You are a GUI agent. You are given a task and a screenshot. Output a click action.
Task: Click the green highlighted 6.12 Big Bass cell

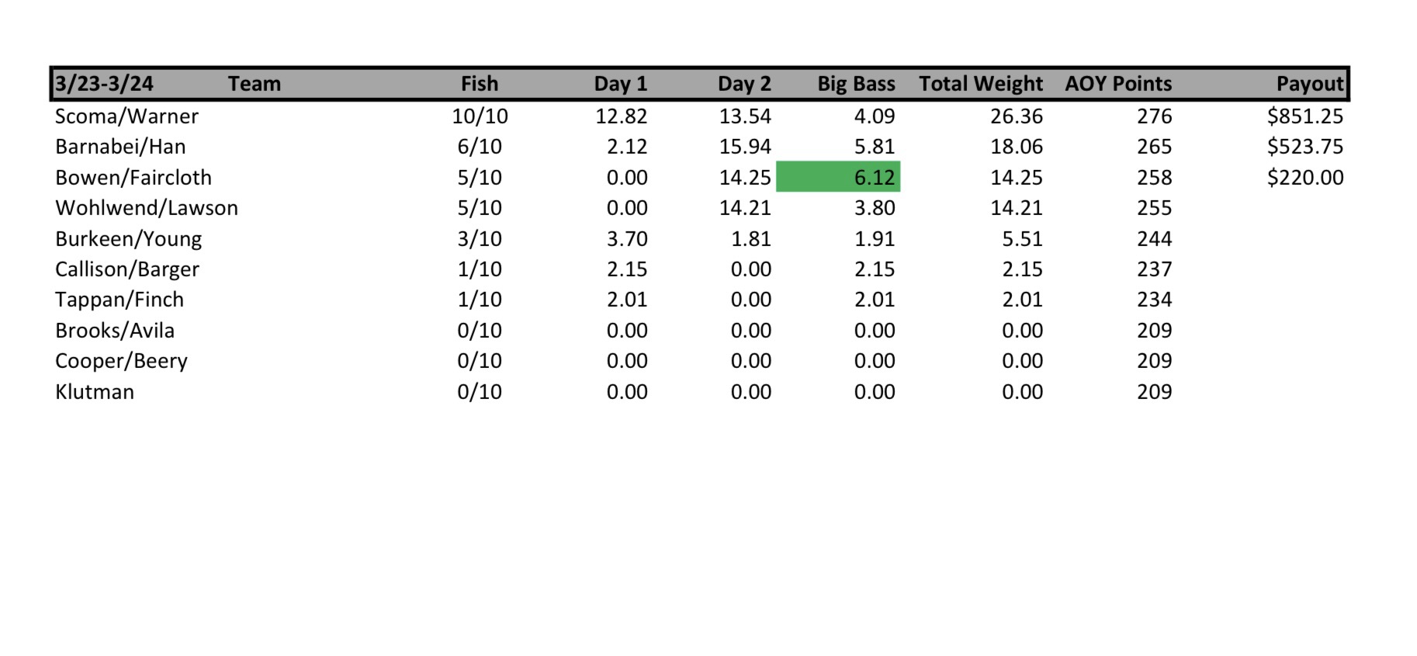click(838, 177)
